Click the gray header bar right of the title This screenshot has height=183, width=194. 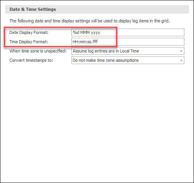point(122,9)
